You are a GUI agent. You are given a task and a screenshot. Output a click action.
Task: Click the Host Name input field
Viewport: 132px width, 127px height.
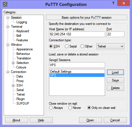click(x=77, y=34)
